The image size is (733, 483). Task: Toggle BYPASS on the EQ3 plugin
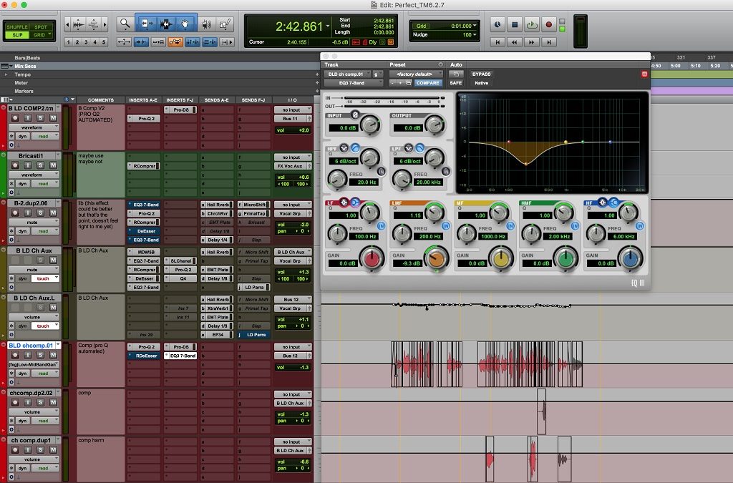point(482,74)
